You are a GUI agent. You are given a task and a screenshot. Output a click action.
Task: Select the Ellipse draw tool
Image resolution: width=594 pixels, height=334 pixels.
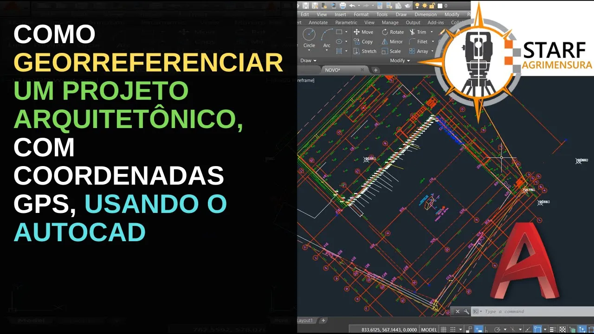pyautogui.click(x=339, y=42)
